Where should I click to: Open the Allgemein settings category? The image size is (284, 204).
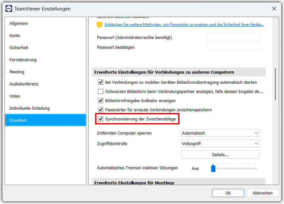coord(45,24)
